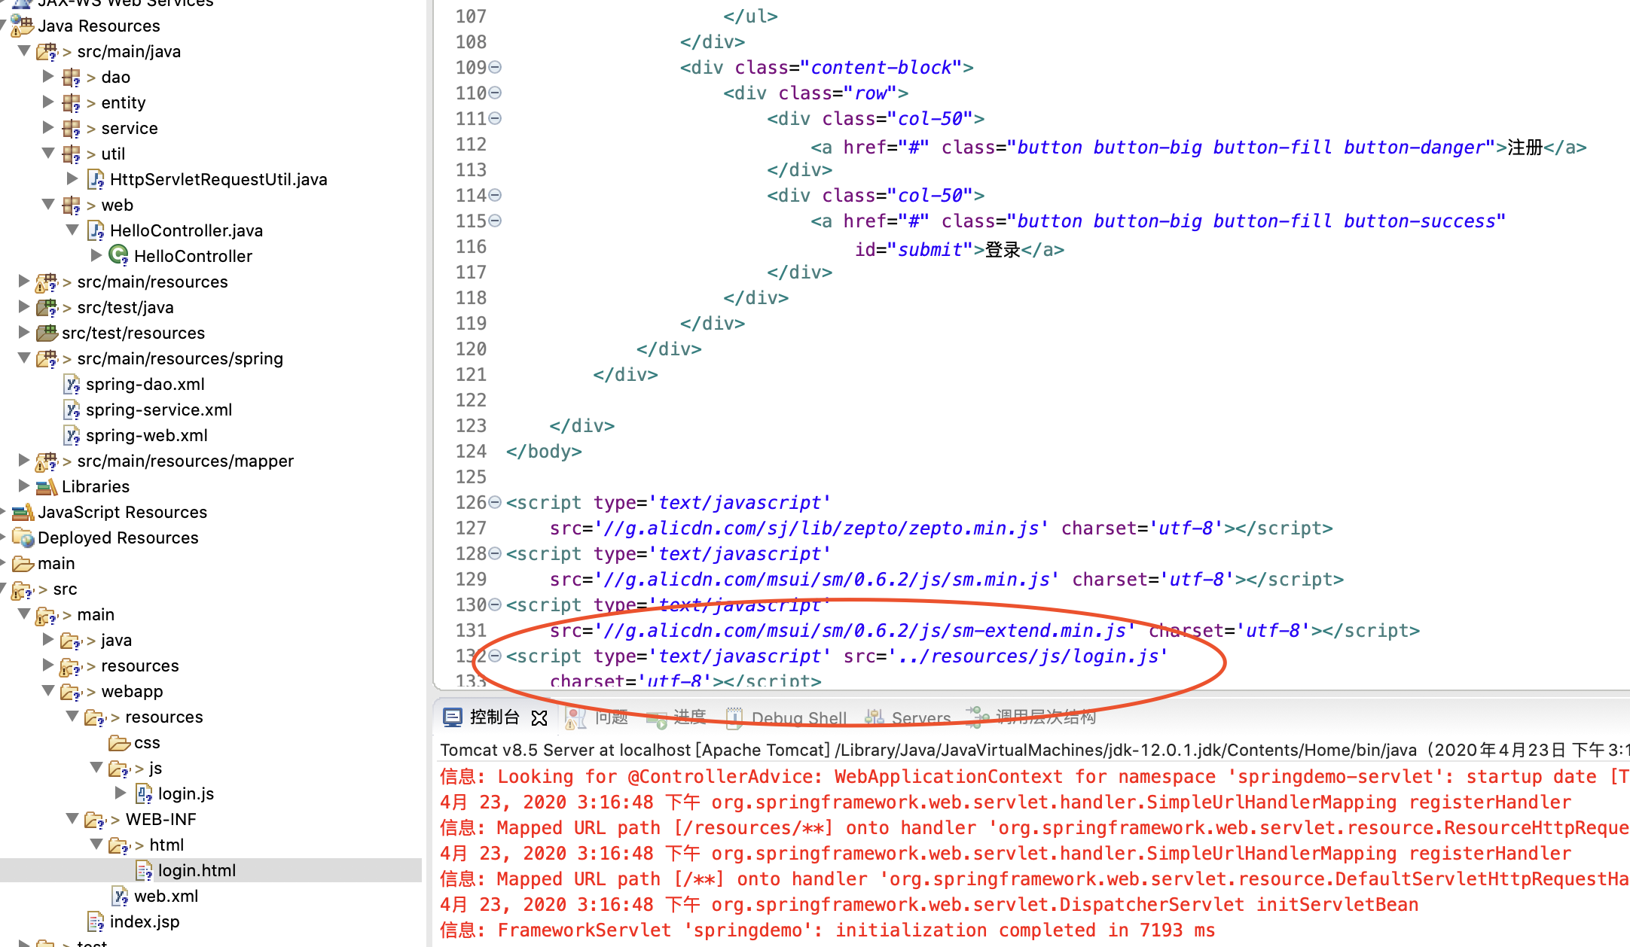
Task: Collapse script fold at line 128
Action: tap(495, 553)
